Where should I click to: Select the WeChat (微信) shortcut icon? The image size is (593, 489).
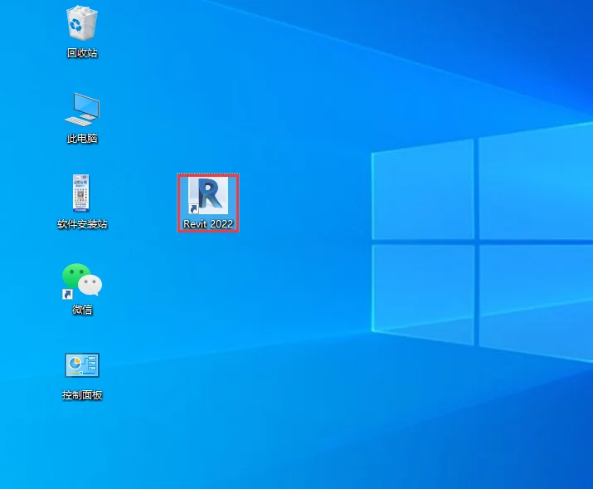(81, 281)
